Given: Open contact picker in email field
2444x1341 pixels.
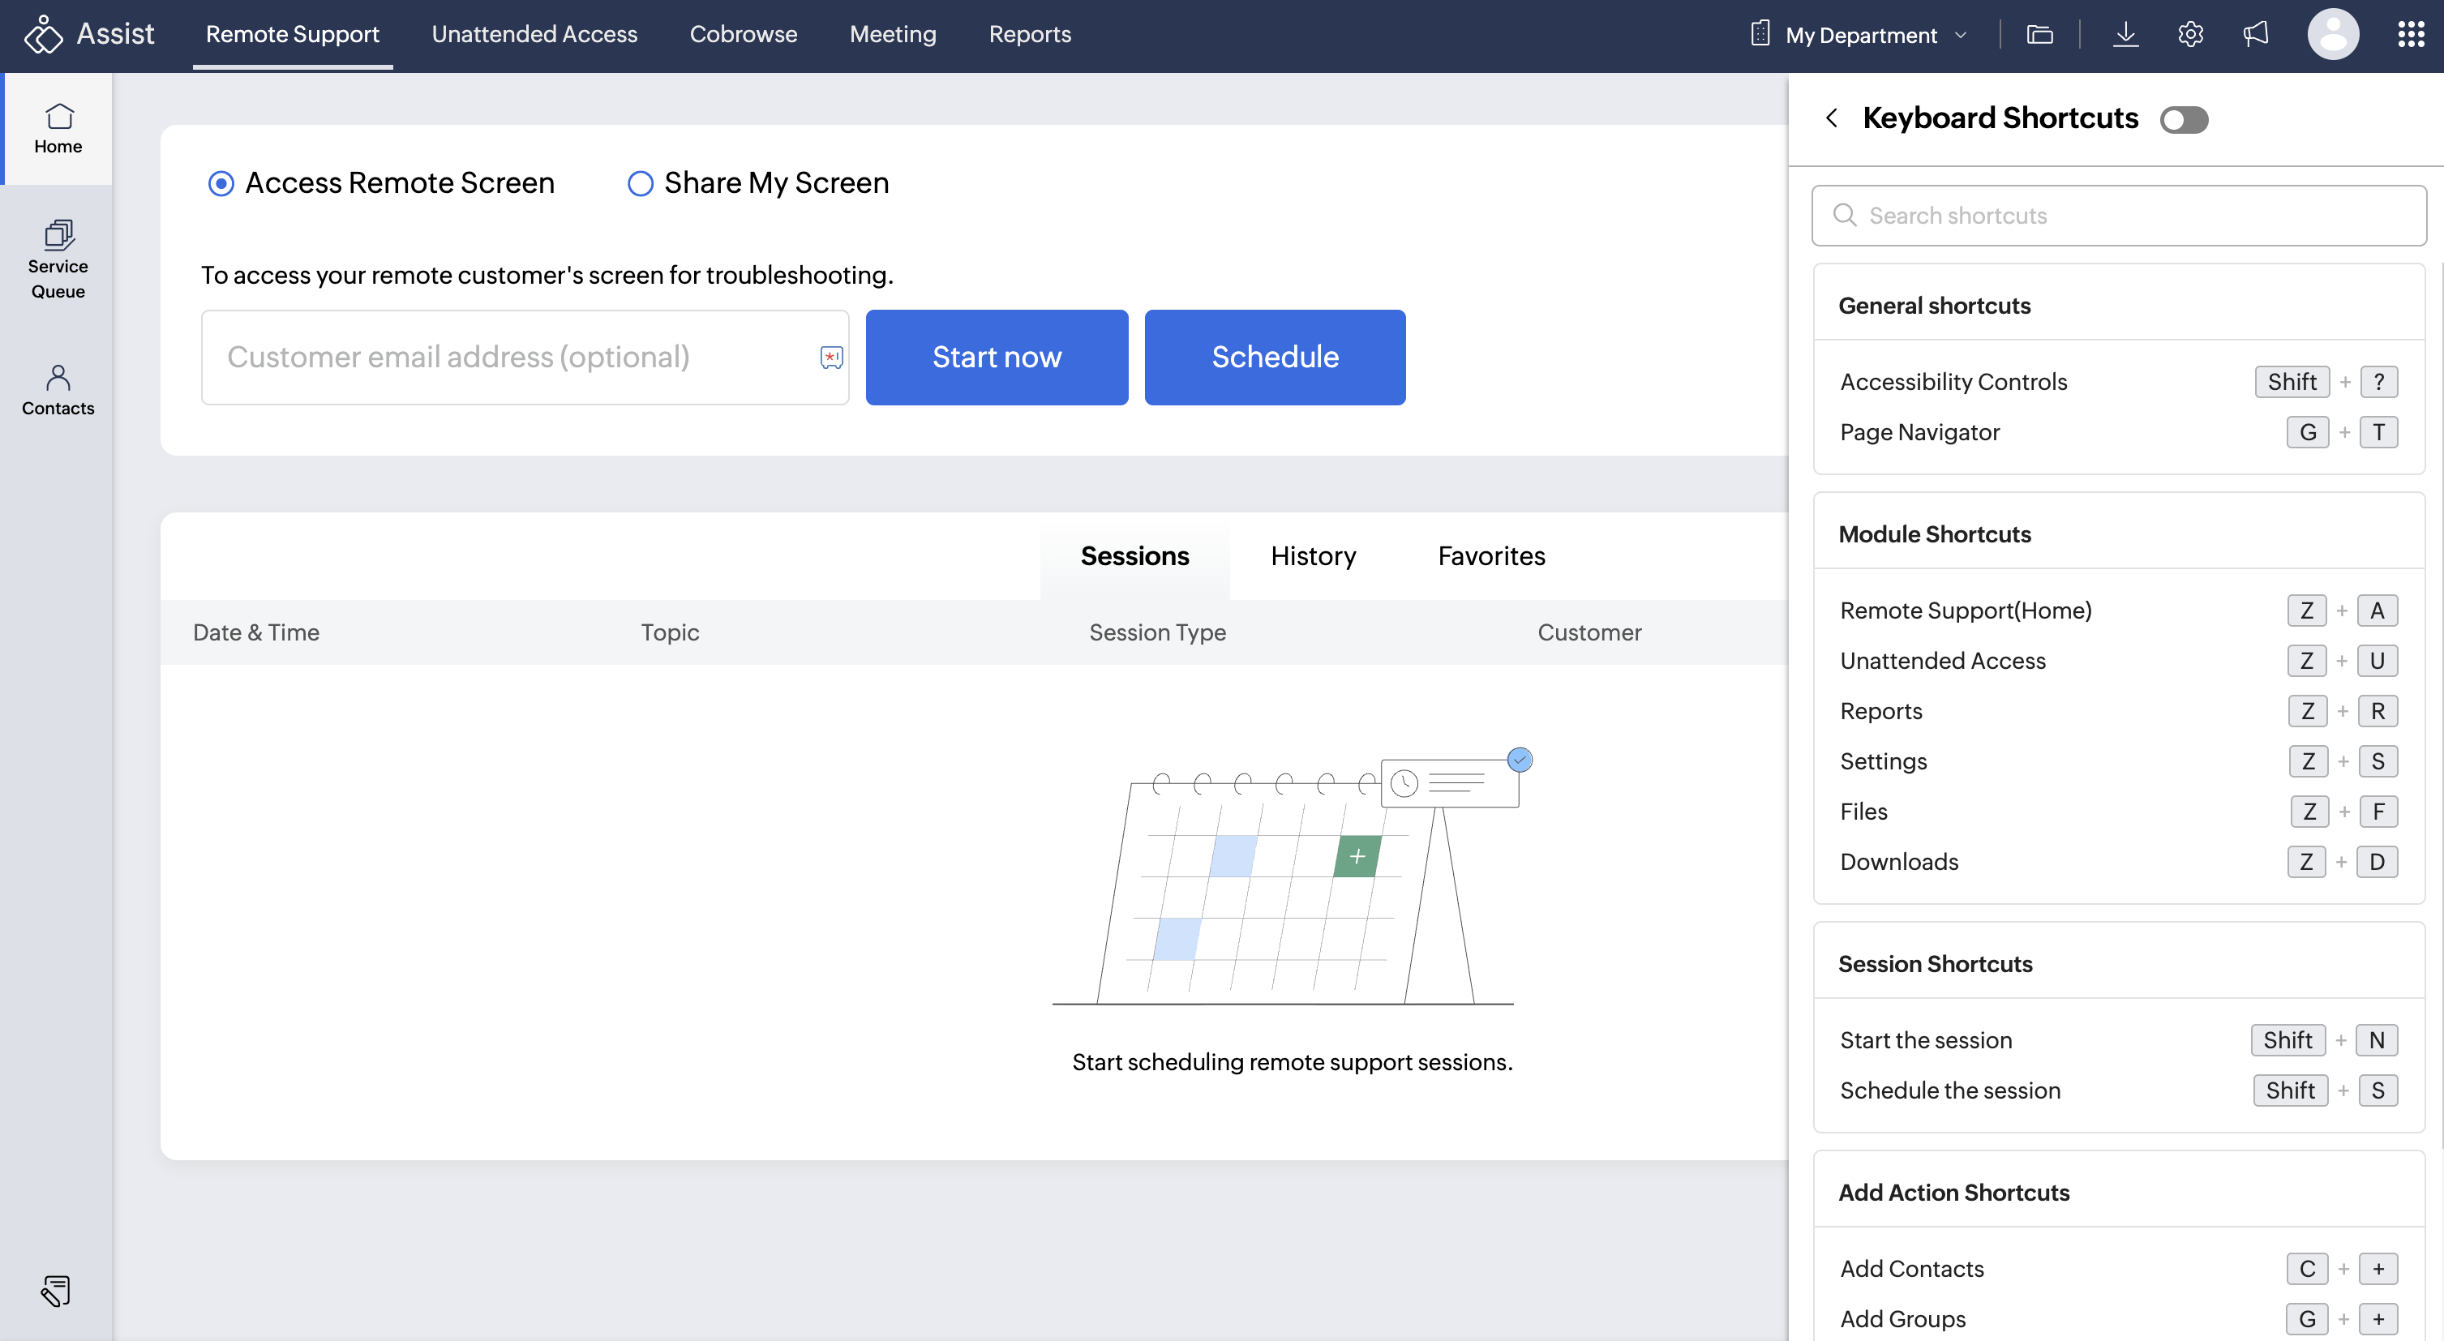Looking at the screenshot, I should pos(831,358).
